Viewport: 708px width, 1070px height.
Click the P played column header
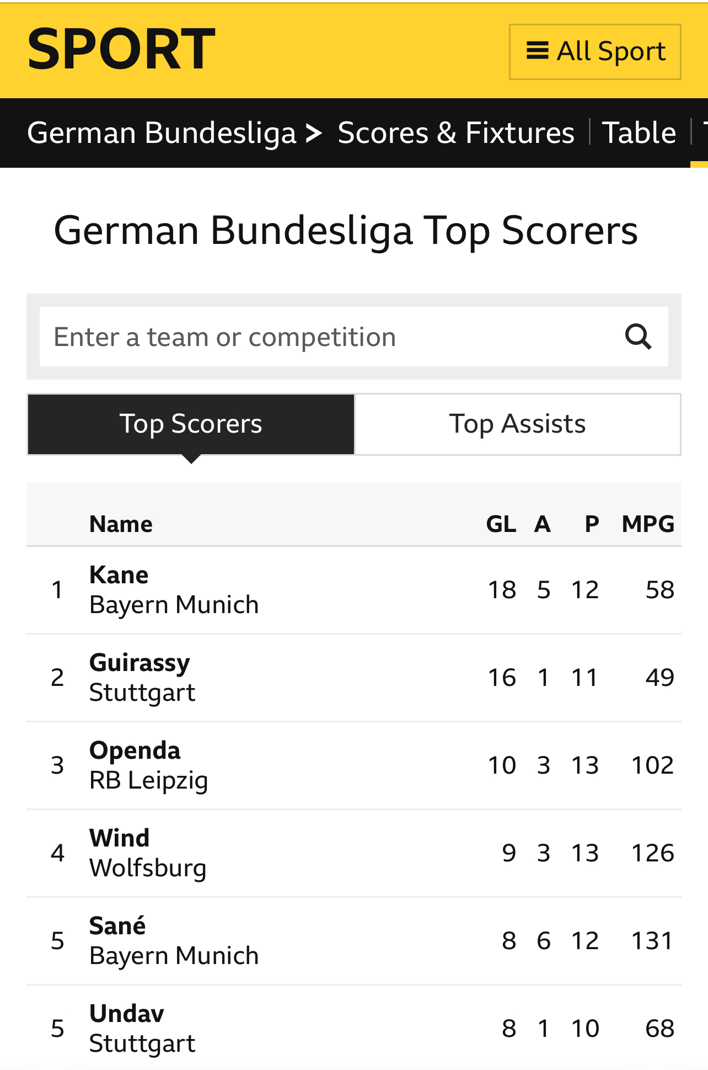click(x=592, y=524)
